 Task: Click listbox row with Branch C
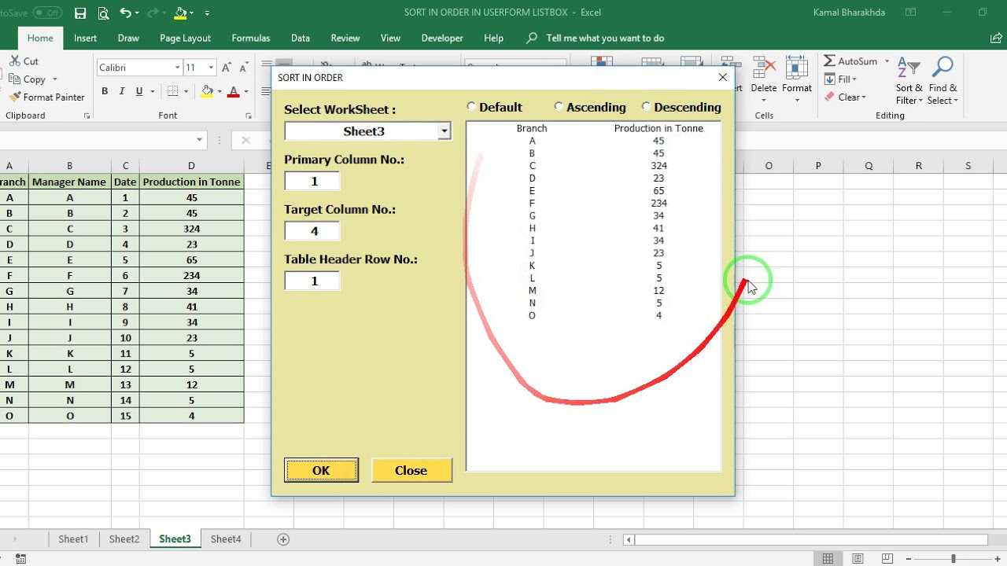tap(593, 166)
